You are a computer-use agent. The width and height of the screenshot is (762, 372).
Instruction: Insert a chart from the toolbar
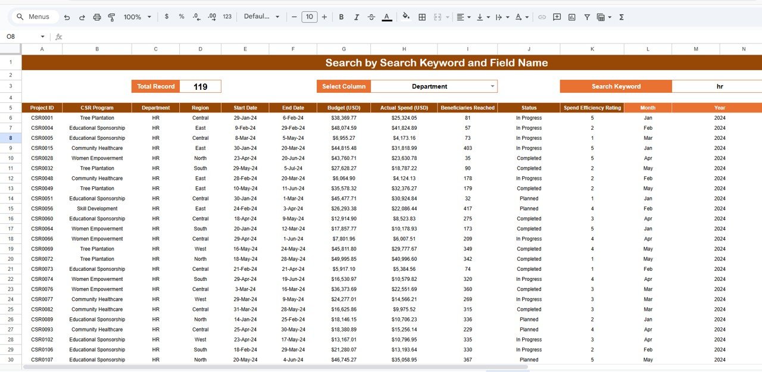tap(571, 17)
